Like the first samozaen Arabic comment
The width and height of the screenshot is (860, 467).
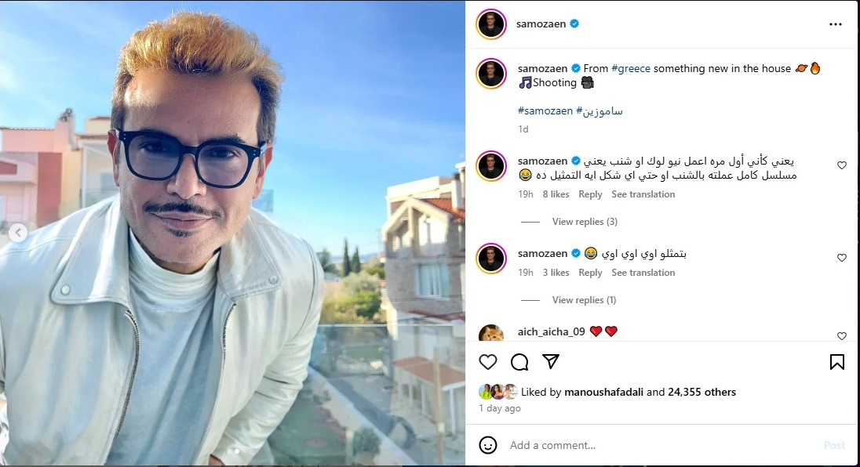(842, 165)
